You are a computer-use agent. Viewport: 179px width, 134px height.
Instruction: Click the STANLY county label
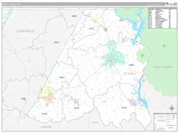point(130,74)
